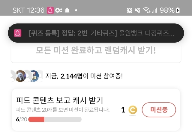
Task: Open the 퀴즈 등록 정답 notification banner
Action: tap(101, 33)
